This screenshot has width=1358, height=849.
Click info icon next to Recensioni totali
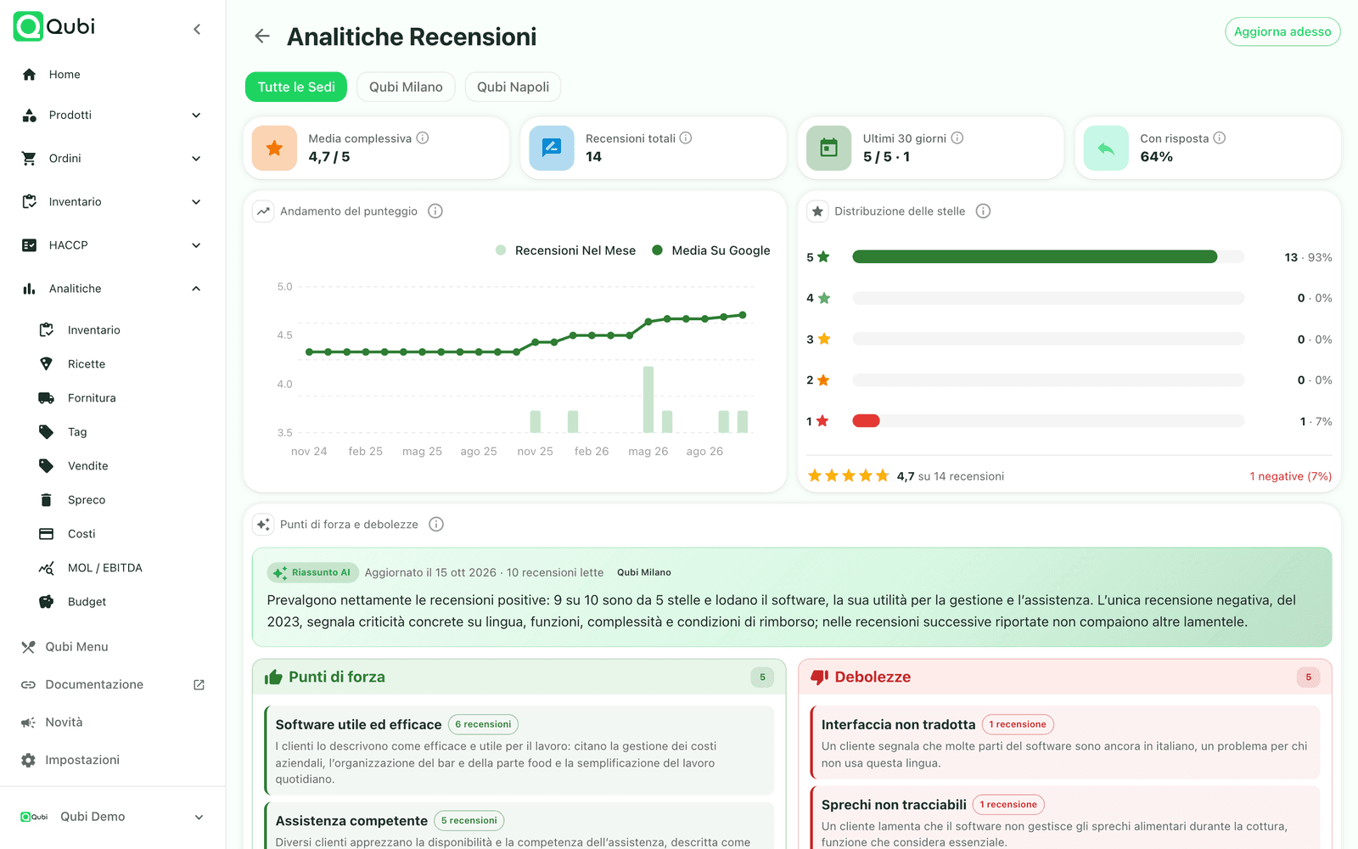(x=686, y=138)
